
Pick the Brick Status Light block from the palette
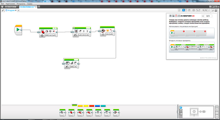pyautogui.click(x=116, y=113)
